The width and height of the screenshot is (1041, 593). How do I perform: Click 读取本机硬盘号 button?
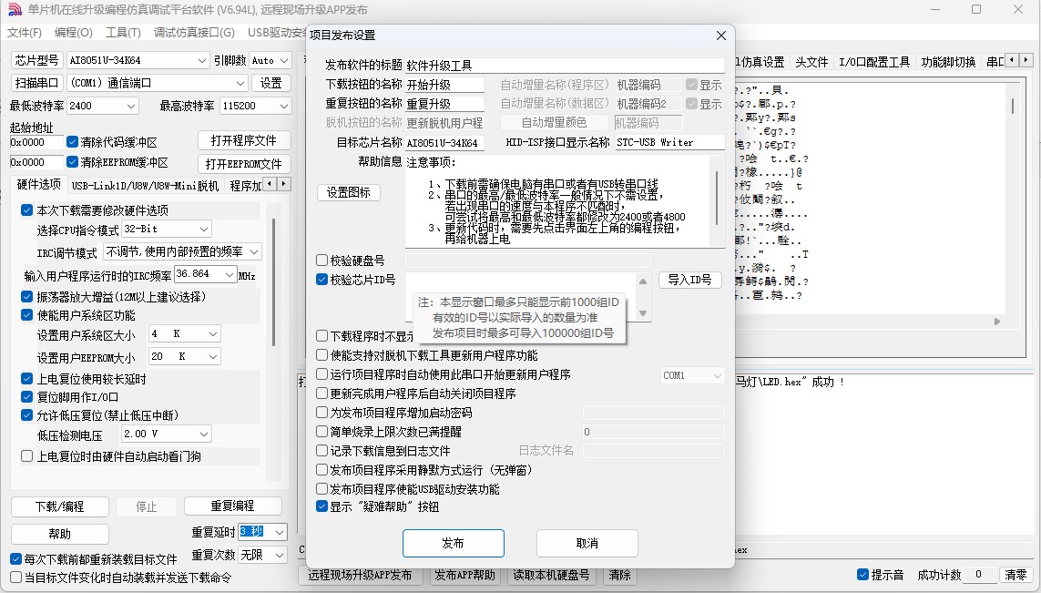551,575
